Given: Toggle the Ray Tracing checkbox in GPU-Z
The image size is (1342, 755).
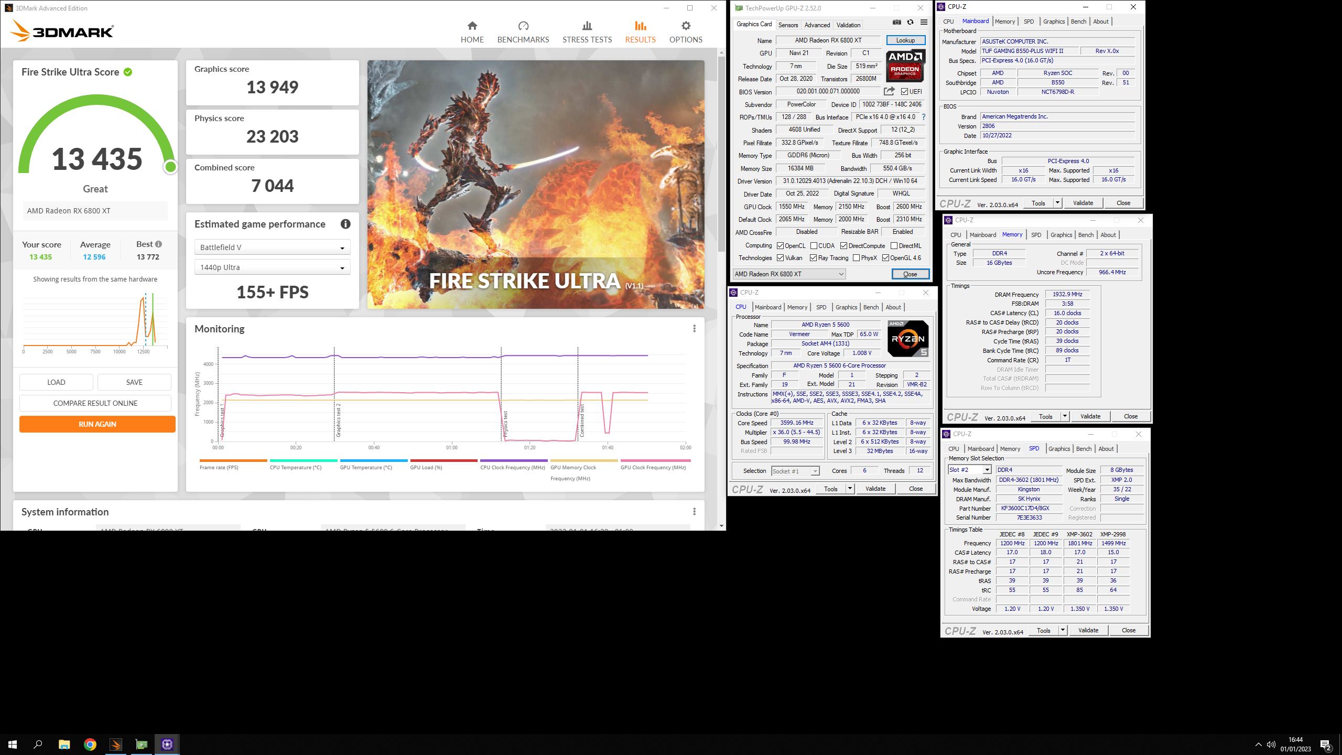Looking at the screenshot, I should (813, 258).
